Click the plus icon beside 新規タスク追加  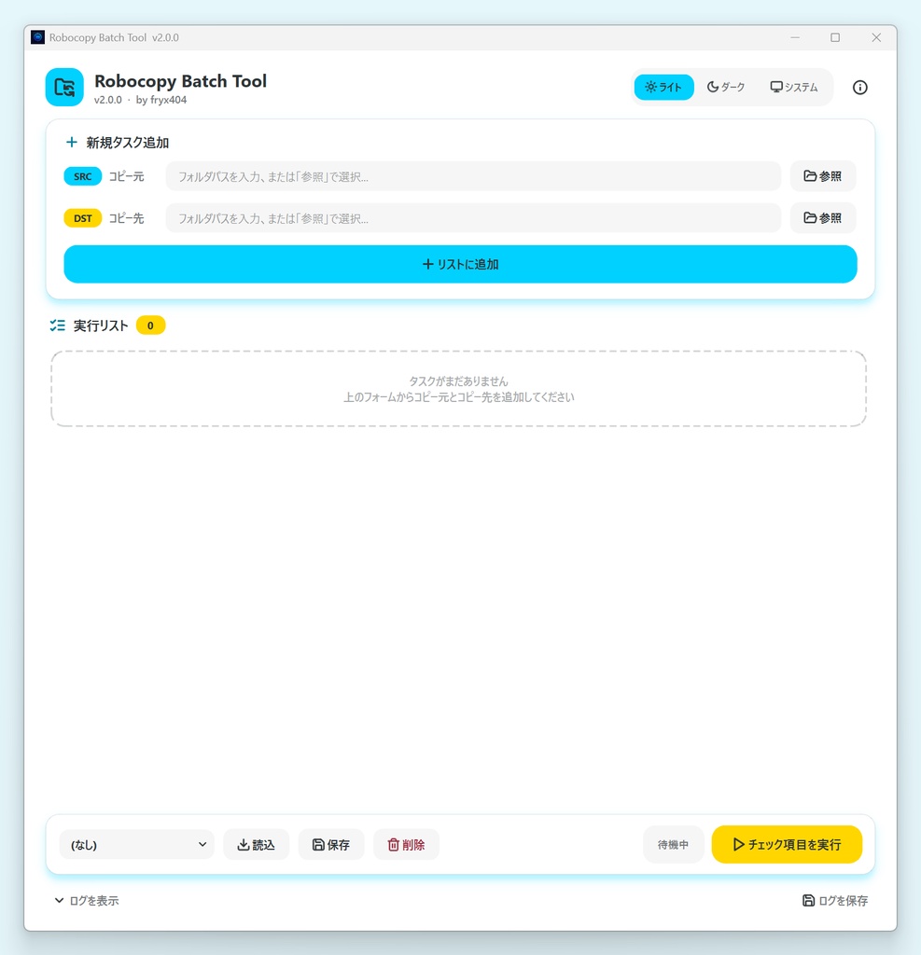coord(71,143)
